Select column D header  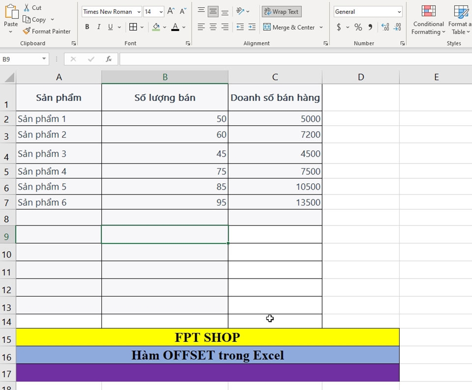point(360,77)
